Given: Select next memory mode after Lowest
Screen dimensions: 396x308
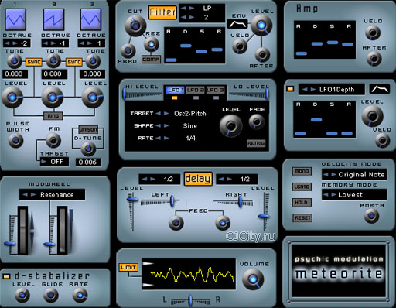Looking at the screenshot, I should 333,195.
